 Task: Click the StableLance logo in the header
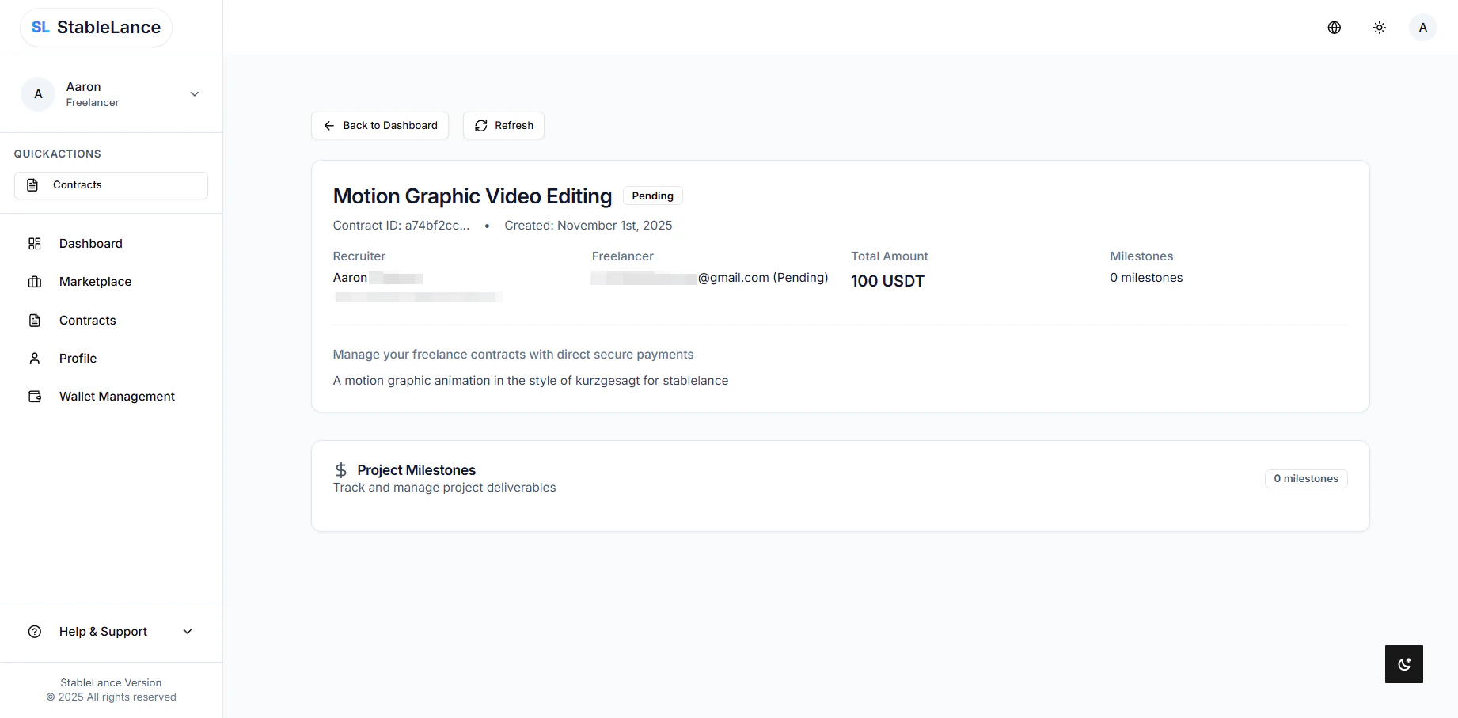[x=95, y=26]
